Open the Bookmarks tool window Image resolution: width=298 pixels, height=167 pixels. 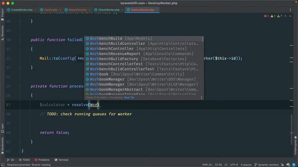2,146
